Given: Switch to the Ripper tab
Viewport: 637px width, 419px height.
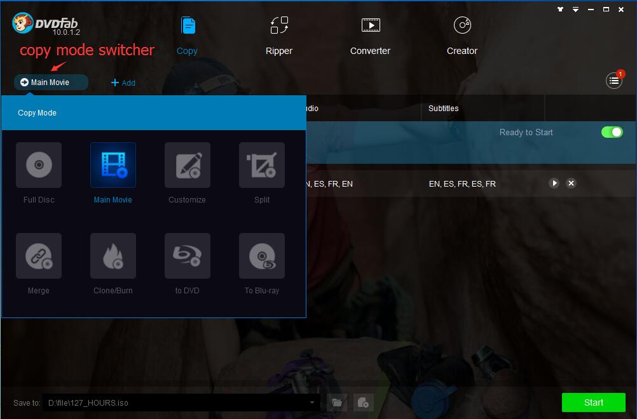Looking at the screenshot, I should pos(279,36).
